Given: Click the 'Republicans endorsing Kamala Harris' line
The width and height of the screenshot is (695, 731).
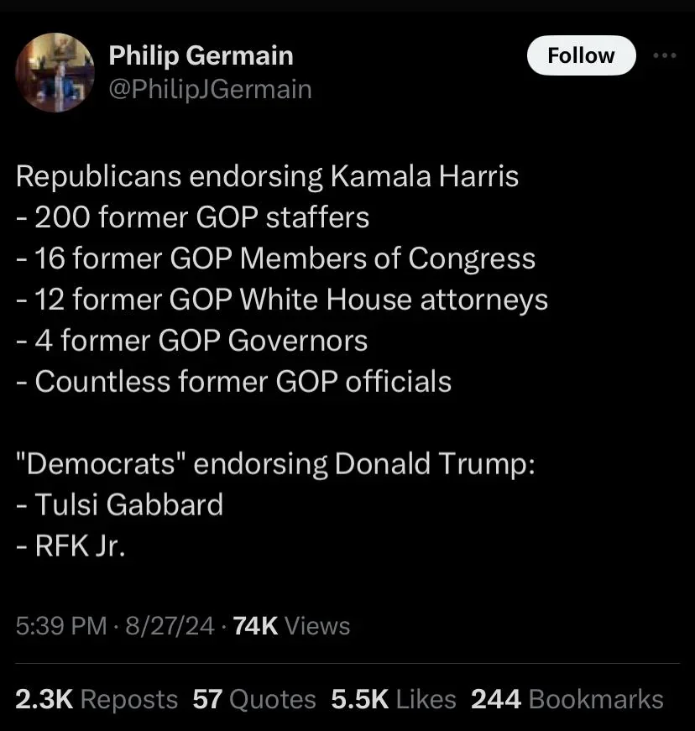Looking at the screenshot, I should coord(268,176).
